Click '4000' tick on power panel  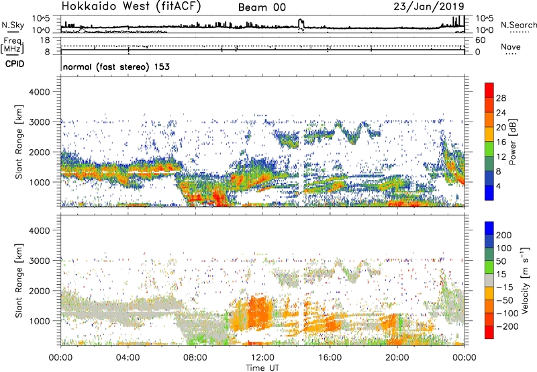point(39,92)
